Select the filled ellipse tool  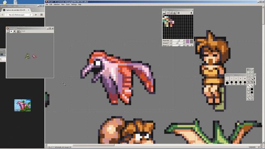[x=252, y=92]
